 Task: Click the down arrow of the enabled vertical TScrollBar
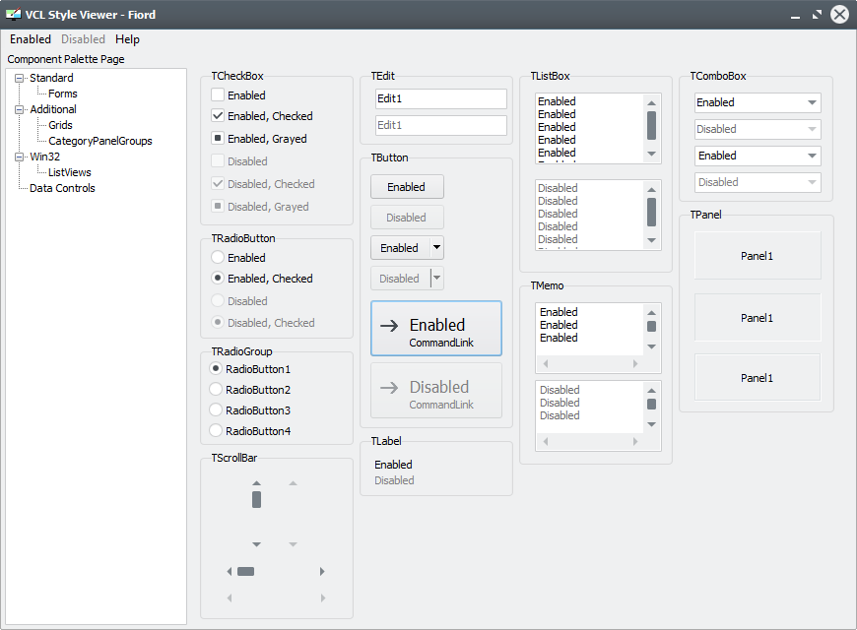(x=256, y=544)
